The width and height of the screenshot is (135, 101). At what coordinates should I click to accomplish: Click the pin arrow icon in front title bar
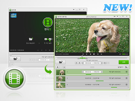pos(114,17)
